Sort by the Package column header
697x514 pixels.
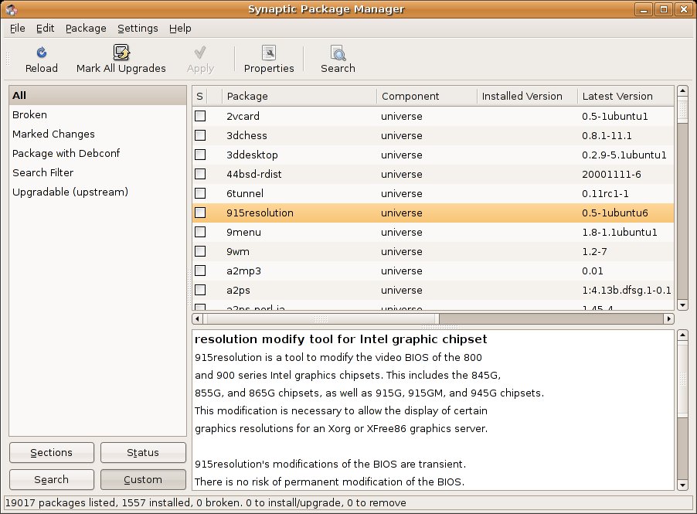[x=299, y=96]
